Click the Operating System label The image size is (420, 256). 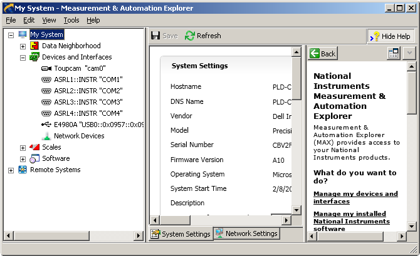pos(197,174)
